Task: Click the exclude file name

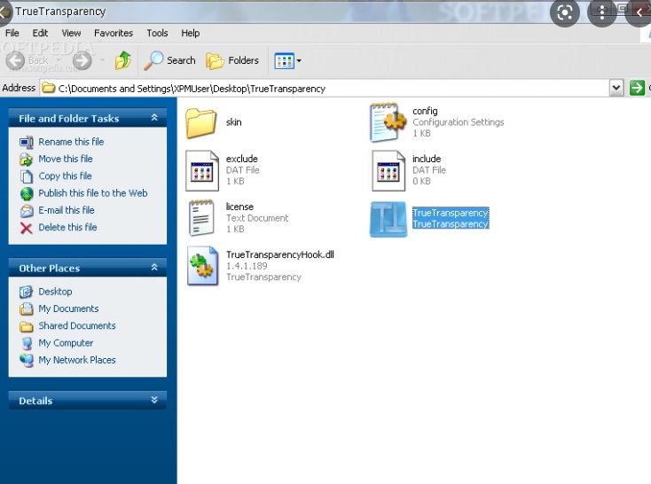Action: click(x=241, y=159)
